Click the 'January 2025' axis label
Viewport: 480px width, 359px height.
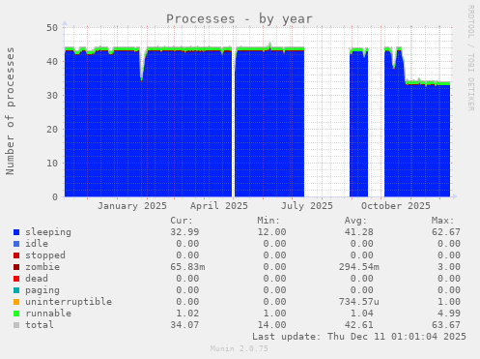132,206
